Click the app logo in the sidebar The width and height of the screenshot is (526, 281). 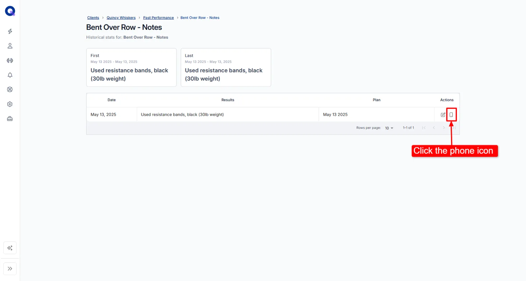pos(10,11)
